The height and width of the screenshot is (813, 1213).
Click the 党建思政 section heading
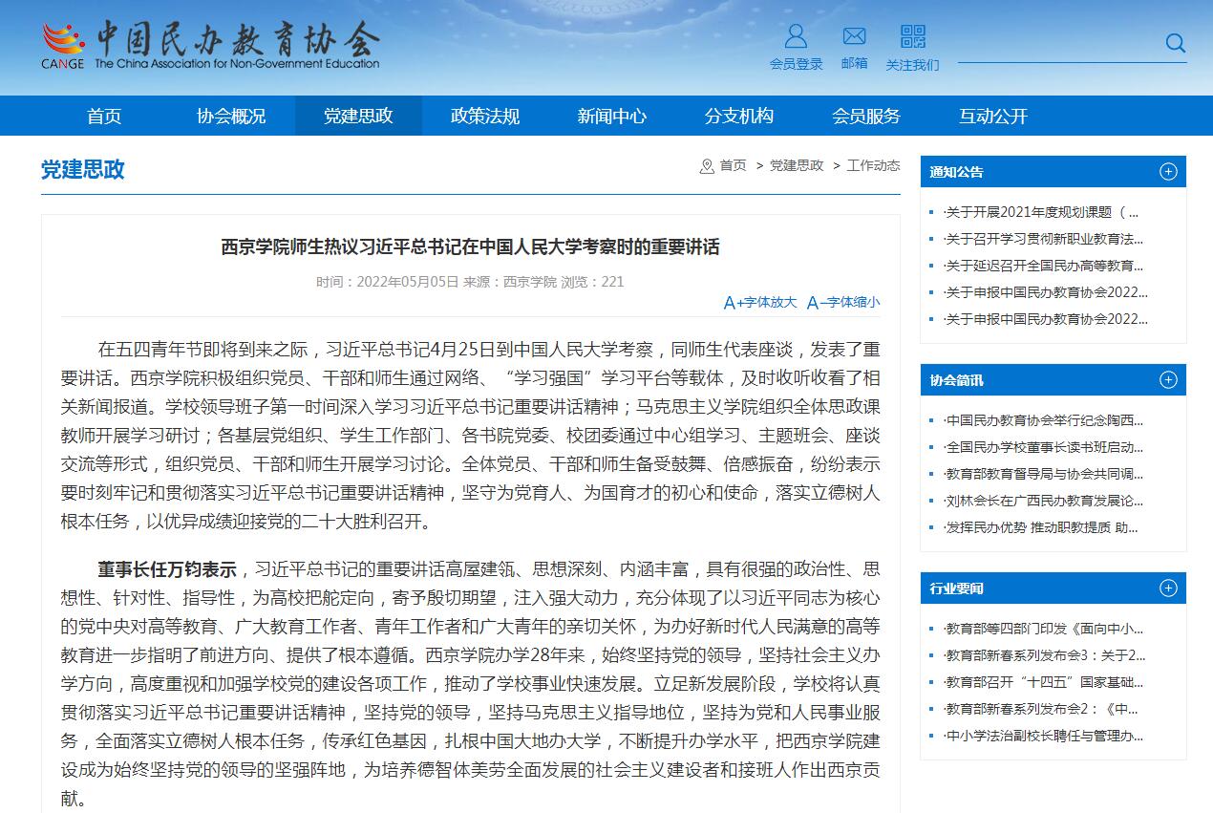click(83, 169)
